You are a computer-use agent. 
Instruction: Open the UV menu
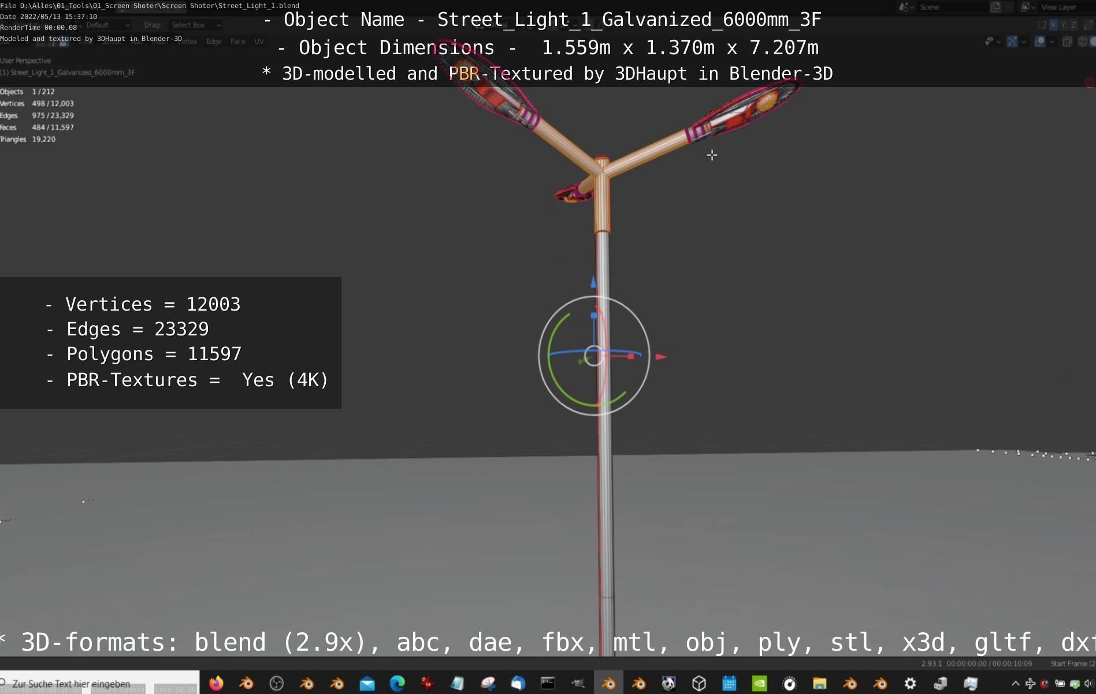pos(259,42)
